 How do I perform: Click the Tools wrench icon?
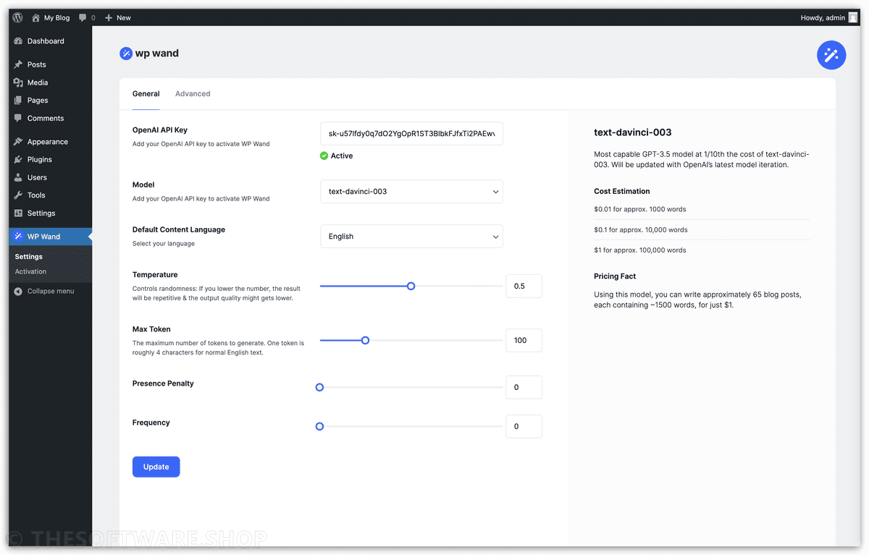[x=18, y=195]
